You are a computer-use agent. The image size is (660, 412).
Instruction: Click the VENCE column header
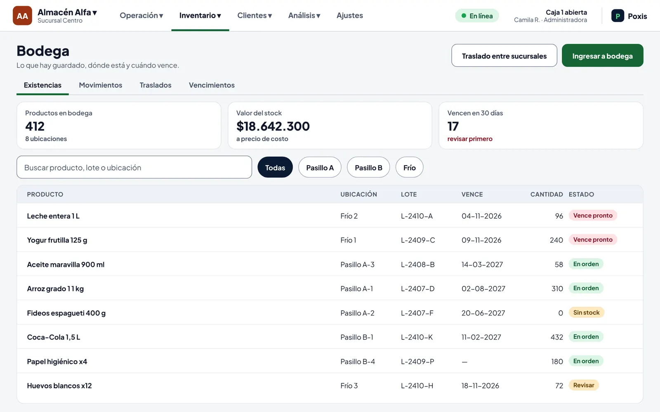point(472,194)
